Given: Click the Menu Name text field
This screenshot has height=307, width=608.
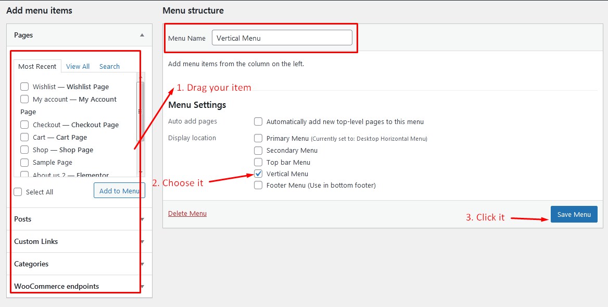Looking at the screenshot, I should click(282, 38).
